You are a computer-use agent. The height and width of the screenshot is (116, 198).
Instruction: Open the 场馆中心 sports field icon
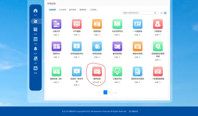click(56, 46)
